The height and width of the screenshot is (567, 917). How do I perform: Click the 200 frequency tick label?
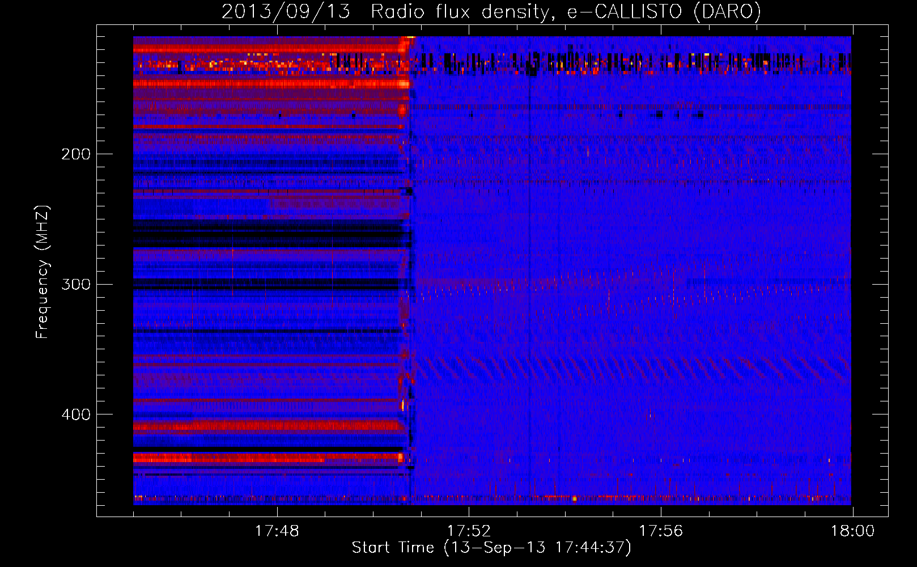pyautogui.click(x=76, y=154)
